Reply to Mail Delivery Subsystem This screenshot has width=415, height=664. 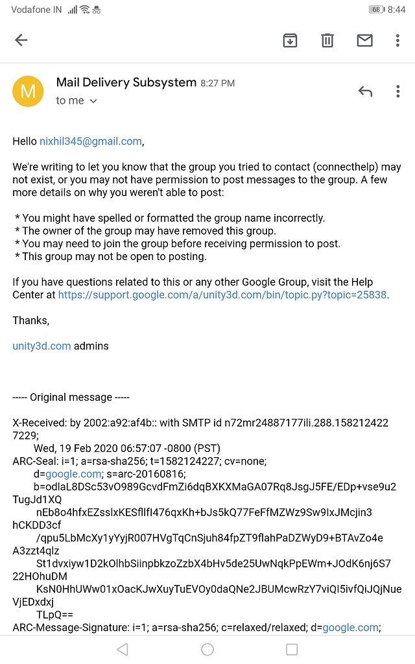coord(365,91)
